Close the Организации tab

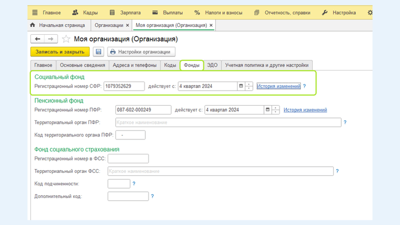[x=127, y=25]
